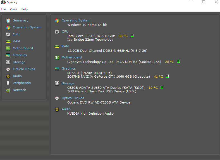The image size is (220, 160).
Task: Open the Operating System heading link
Action: pos(76,20)
